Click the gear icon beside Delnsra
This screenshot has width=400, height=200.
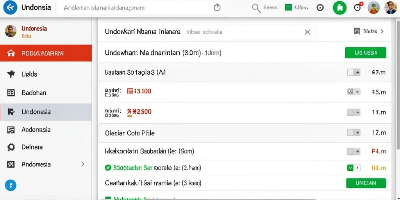(11, 147)
